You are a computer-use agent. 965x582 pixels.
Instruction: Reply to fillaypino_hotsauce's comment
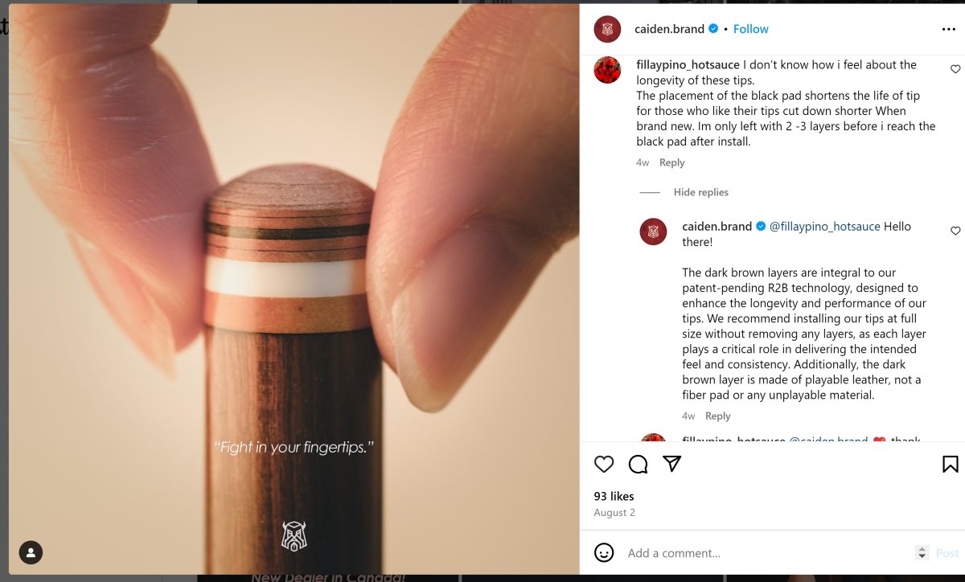[x=671, y=162]
